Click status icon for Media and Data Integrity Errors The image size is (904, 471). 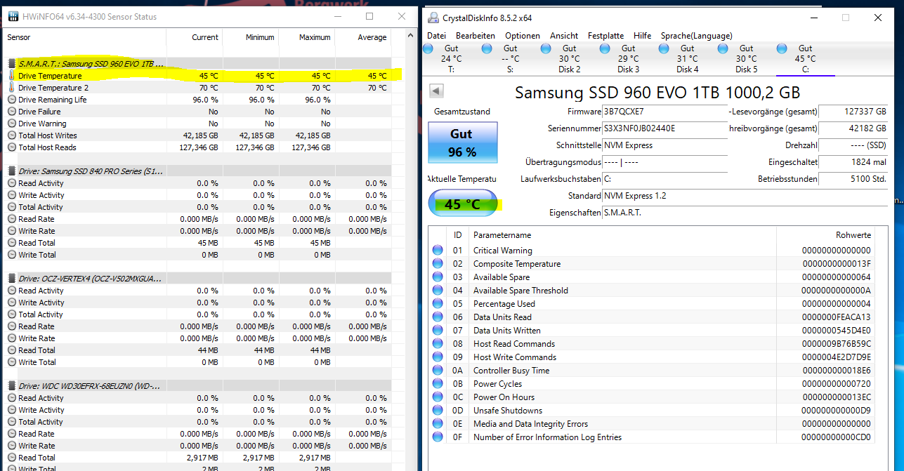(x=438, y=424)
